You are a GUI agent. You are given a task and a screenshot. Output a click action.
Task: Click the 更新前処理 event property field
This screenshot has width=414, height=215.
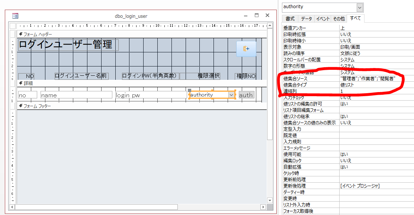376,180
